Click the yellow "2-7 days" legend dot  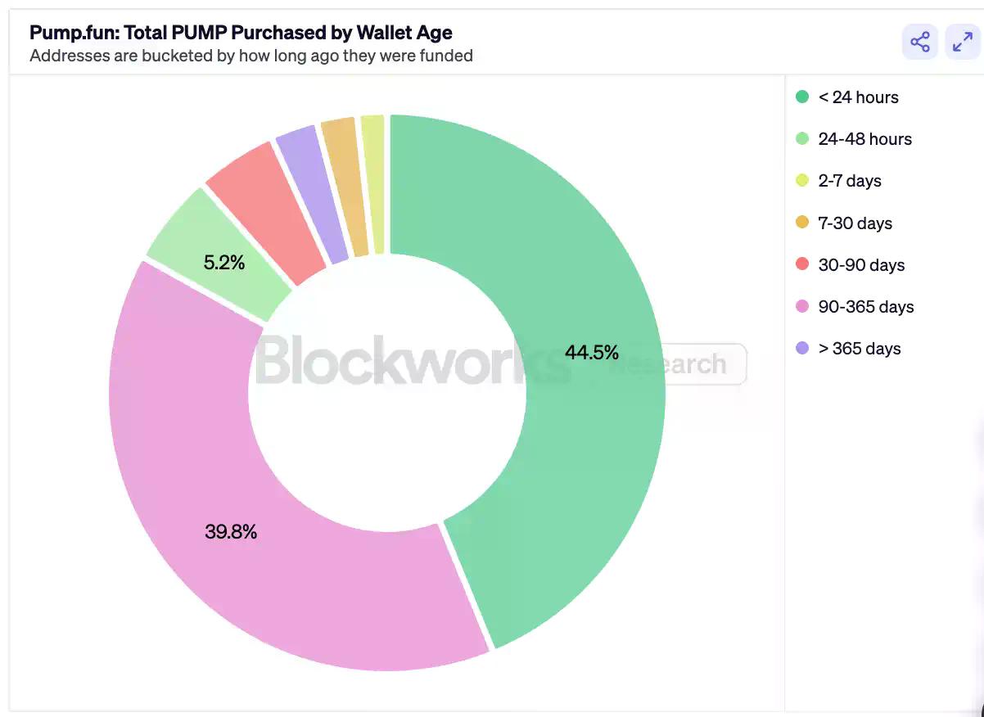(803, 181)
